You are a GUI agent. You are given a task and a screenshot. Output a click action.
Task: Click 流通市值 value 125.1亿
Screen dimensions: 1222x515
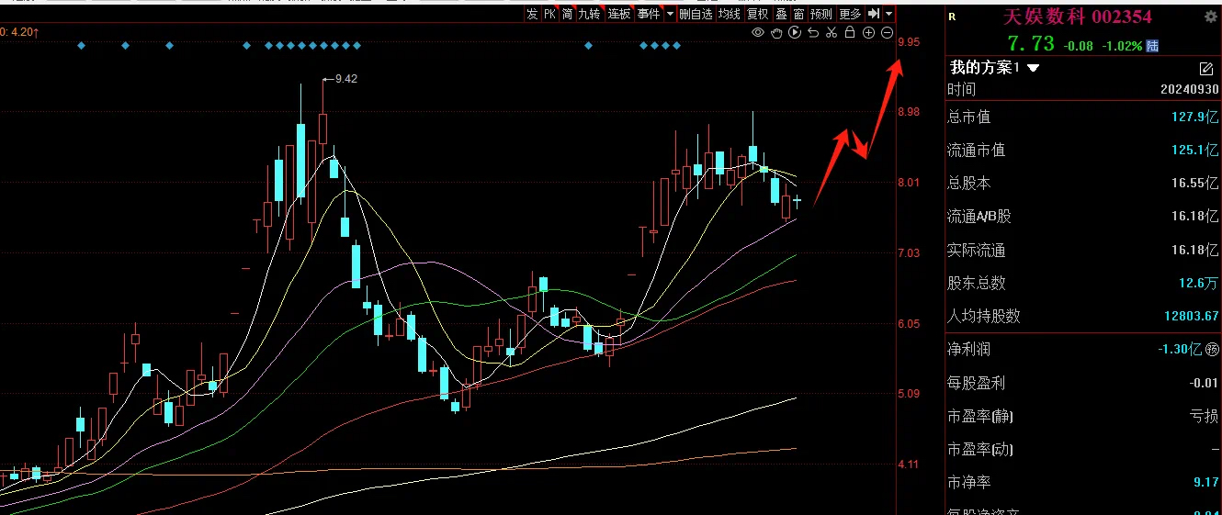click(1193, 150)
